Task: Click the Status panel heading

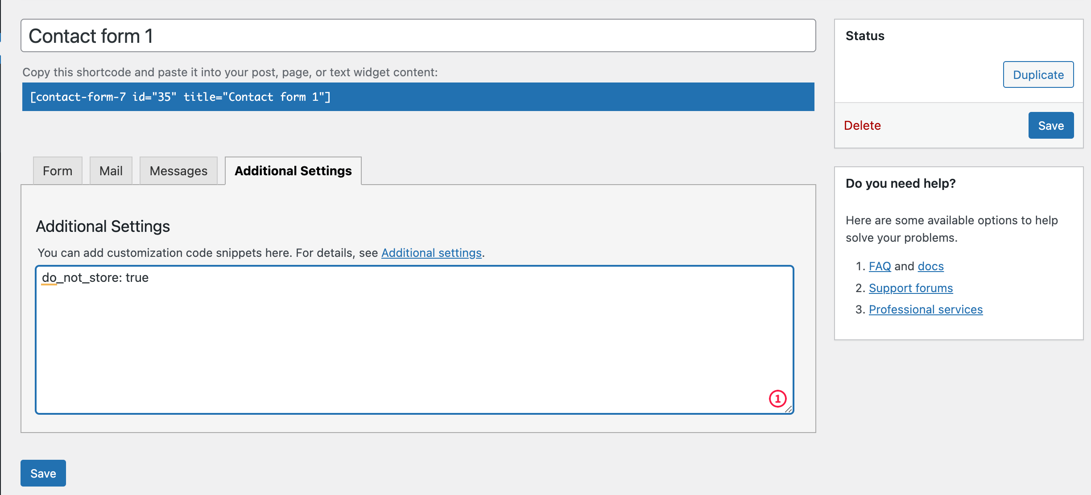Action: [864, 36]
